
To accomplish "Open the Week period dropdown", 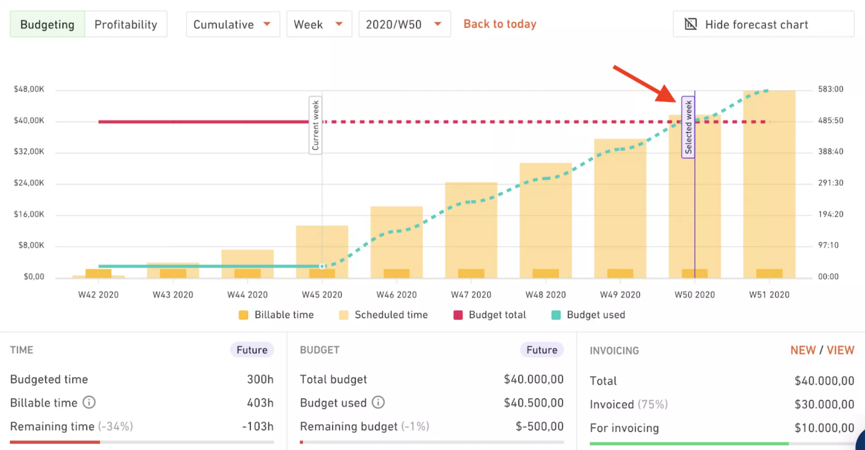I will coord(319,25).
